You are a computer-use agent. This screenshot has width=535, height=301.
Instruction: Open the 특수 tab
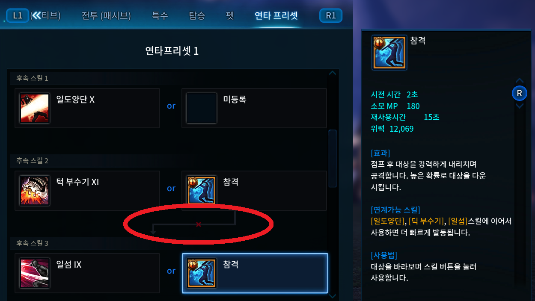tap(160, 16)
